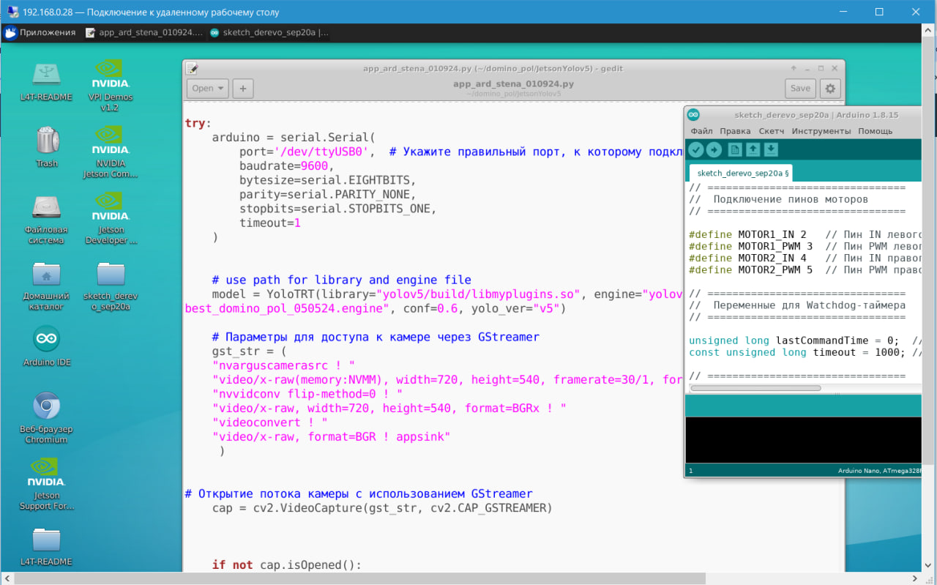Open the Файл menu in Arduino
This screenshot has width=937, height=585.
(701, 131)
